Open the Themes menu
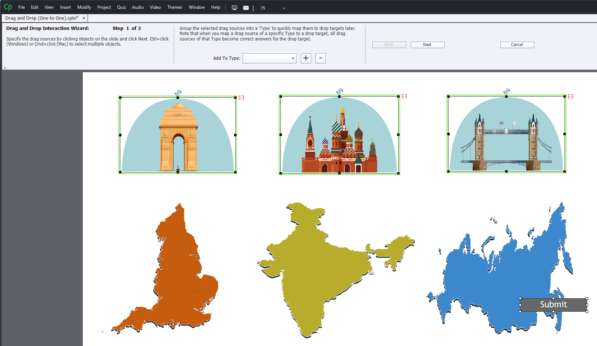This screenshot has width=597, height=346. tap(175, 7)
